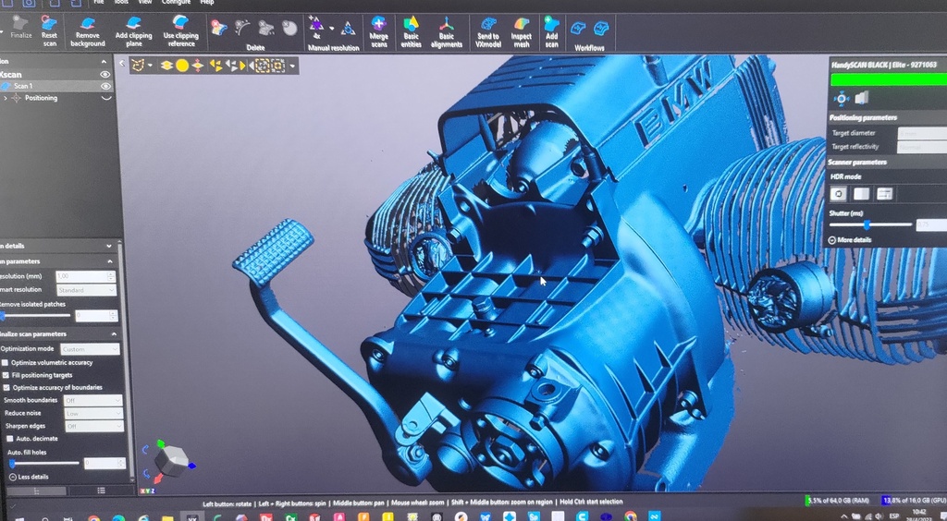Image resolution: width=947 pixels, height=521 pixels.
Task: Click Remove background in the toolbar
Action: click(88, 31)
